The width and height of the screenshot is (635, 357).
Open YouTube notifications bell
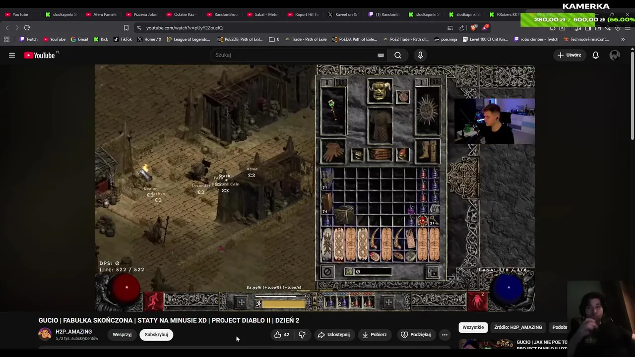coord(595,55)
